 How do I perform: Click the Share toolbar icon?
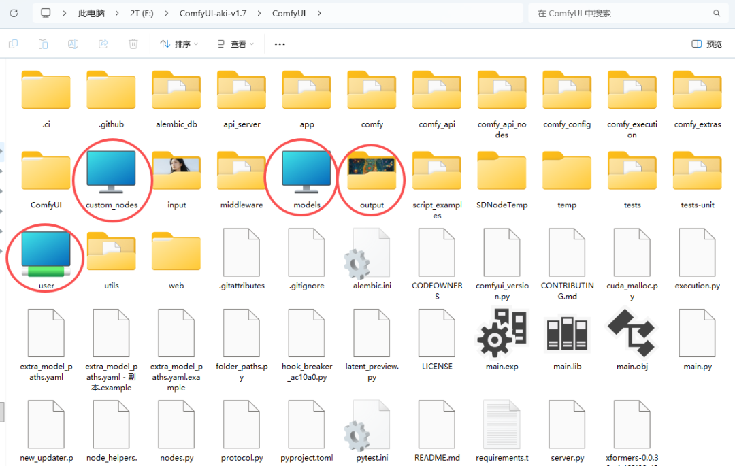103,44
